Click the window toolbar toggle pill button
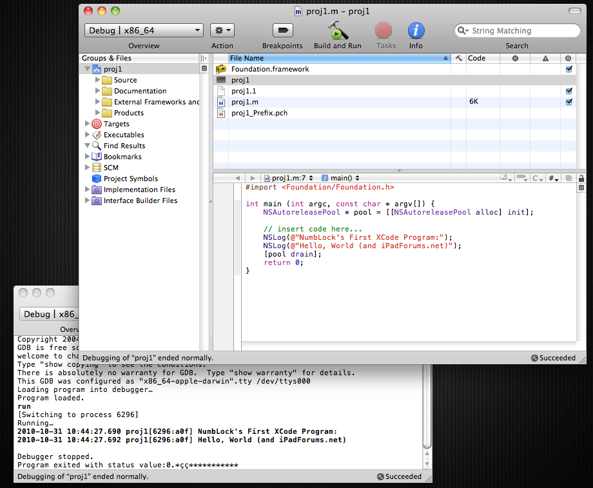The image size is (593, 488). 575,11
